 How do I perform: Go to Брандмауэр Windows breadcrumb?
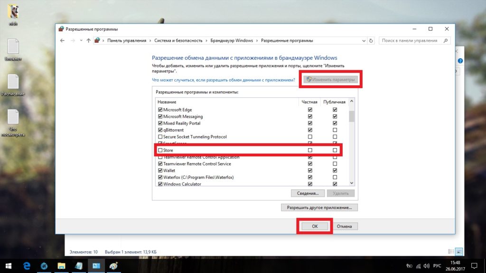pyautogui.click(x=232, y=41)
